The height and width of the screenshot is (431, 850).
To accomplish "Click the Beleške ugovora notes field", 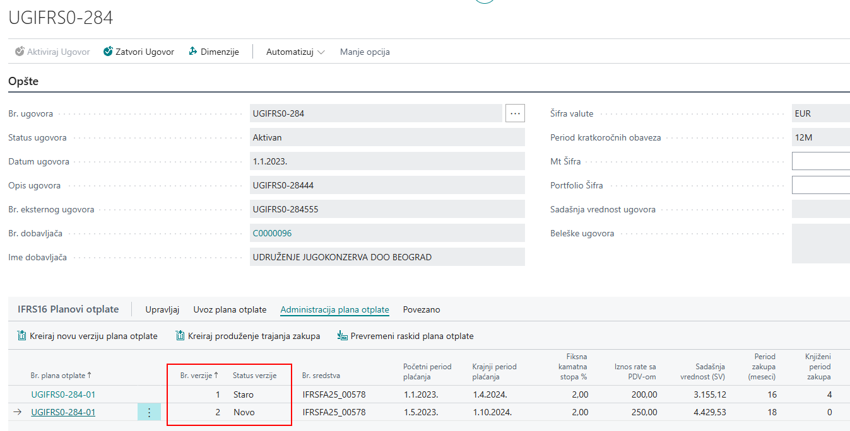I will [x=821, y=244].
